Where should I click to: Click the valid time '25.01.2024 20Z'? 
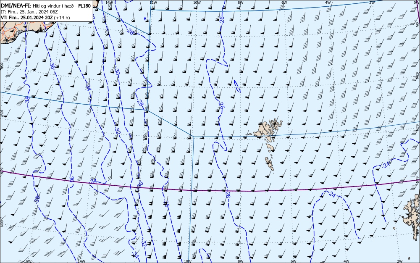tap(37, 18)
